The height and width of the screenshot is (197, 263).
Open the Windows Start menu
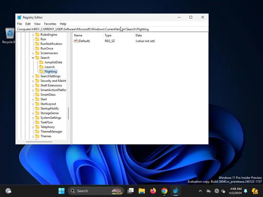pyautogui.click(x=61, y=191)
